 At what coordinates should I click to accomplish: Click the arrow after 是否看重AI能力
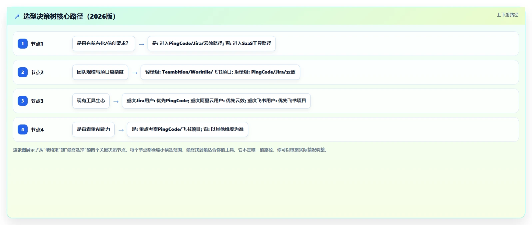[121, 130]
